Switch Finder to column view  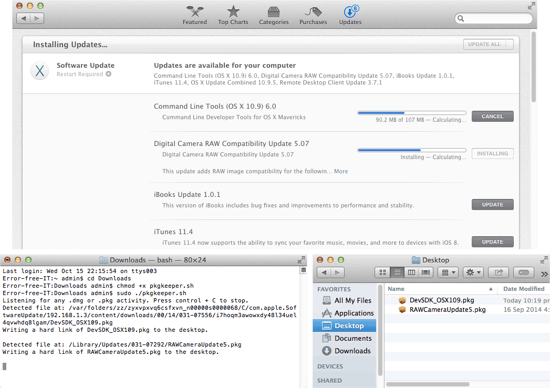click(412, 272)
